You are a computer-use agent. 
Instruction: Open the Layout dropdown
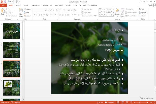pos(27,9)
